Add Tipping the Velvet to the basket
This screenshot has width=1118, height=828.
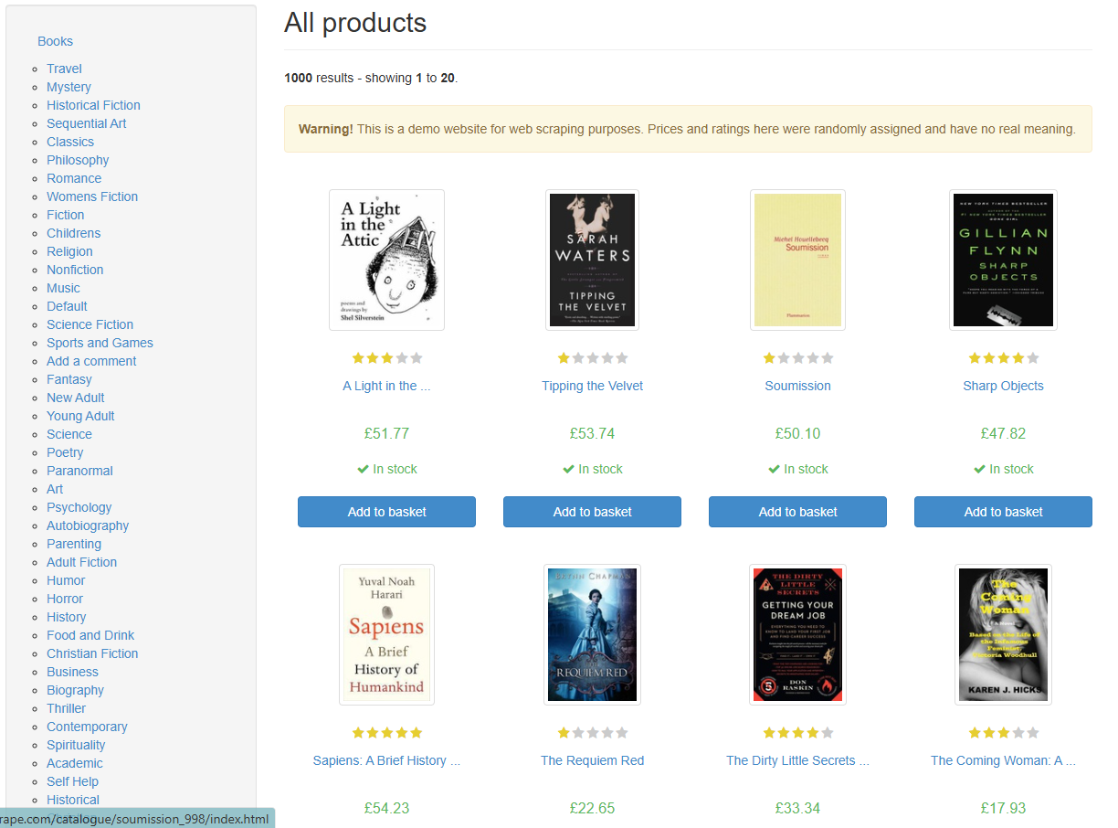592,512
